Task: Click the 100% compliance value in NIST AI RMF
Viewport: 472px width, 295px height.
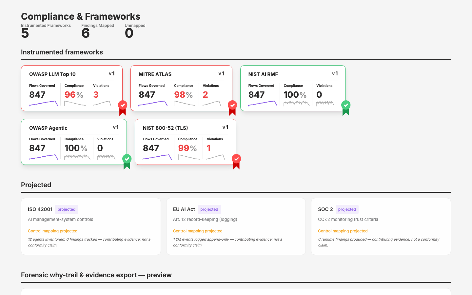Action: point(295,95)
